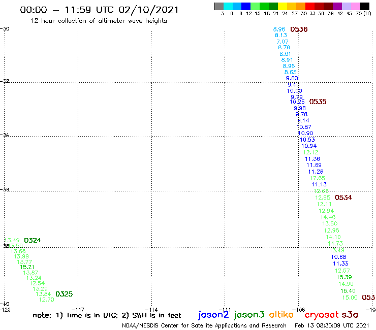Click the 13.84 value beside 0325
Screen dimensions: 376x330
(x=43, y=294)
